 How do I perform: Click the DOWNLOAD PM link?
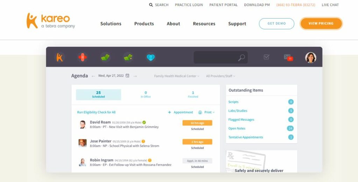257,5
